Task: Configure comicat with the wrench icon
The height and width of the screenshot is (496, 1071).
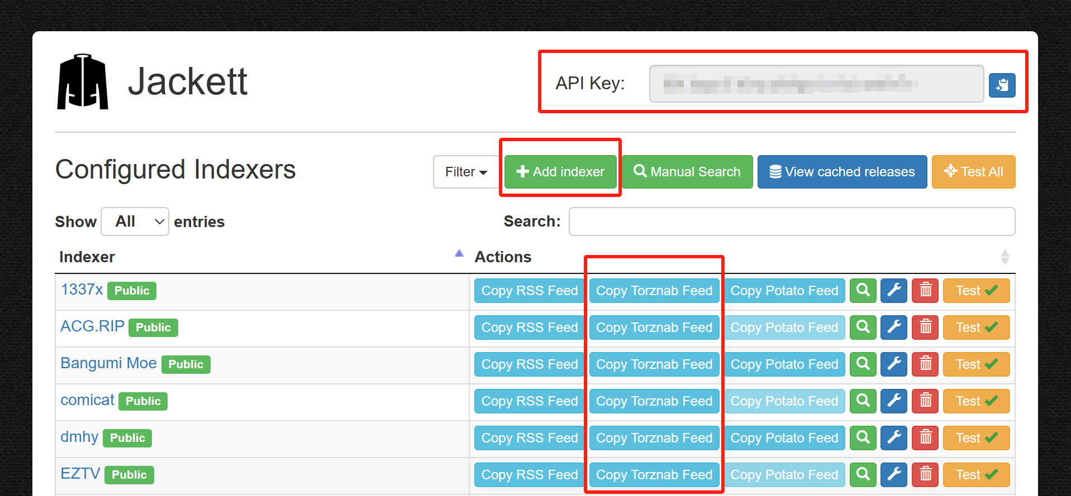Action: (894, 401)
